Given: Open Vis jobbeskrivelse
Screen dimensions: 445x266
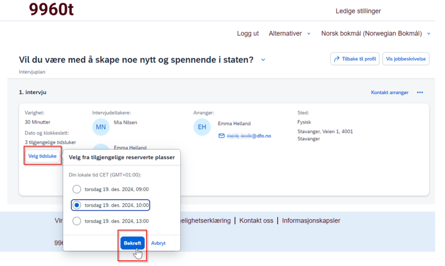Looking at the screenshot, I should point(406,59).
